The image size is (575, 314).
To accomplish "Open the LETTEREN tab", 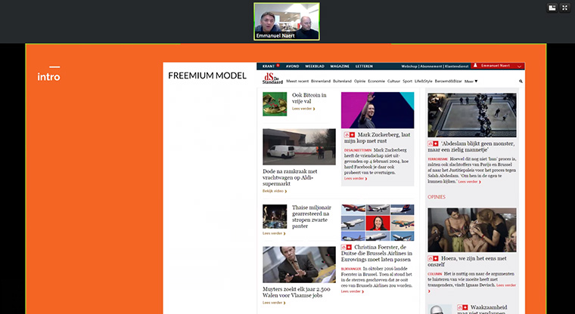I will 364,66.
